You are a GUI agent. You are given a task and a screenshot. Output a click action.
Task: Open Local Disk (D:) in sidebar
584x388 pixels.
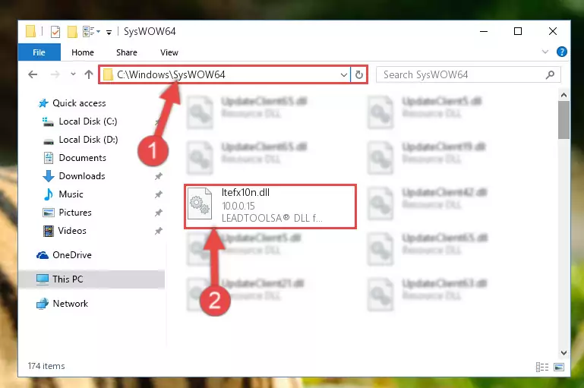click(x=88, y=140)
